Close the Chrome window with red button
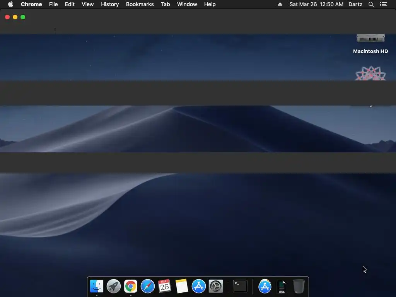 7,17
